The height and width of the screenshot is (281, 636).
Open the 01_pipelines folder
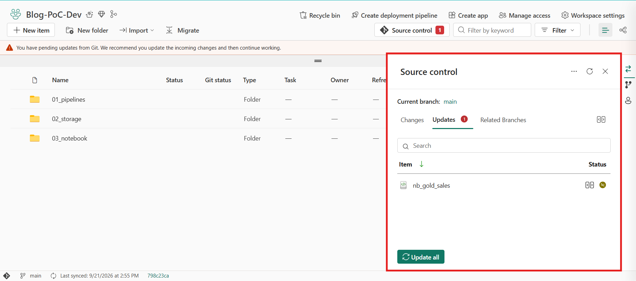[68, 100]
